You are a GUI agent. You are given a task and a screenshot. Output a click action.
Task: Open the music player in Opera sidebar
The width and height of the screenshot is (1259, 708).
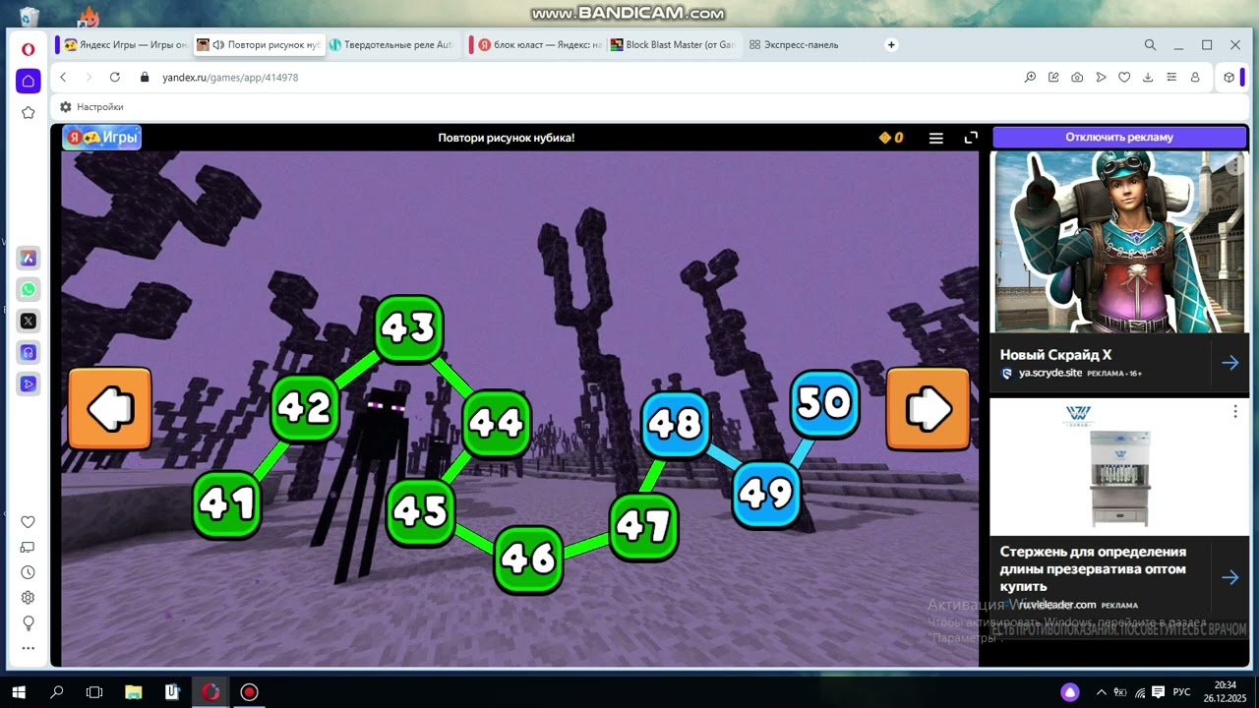click(29, 352)
